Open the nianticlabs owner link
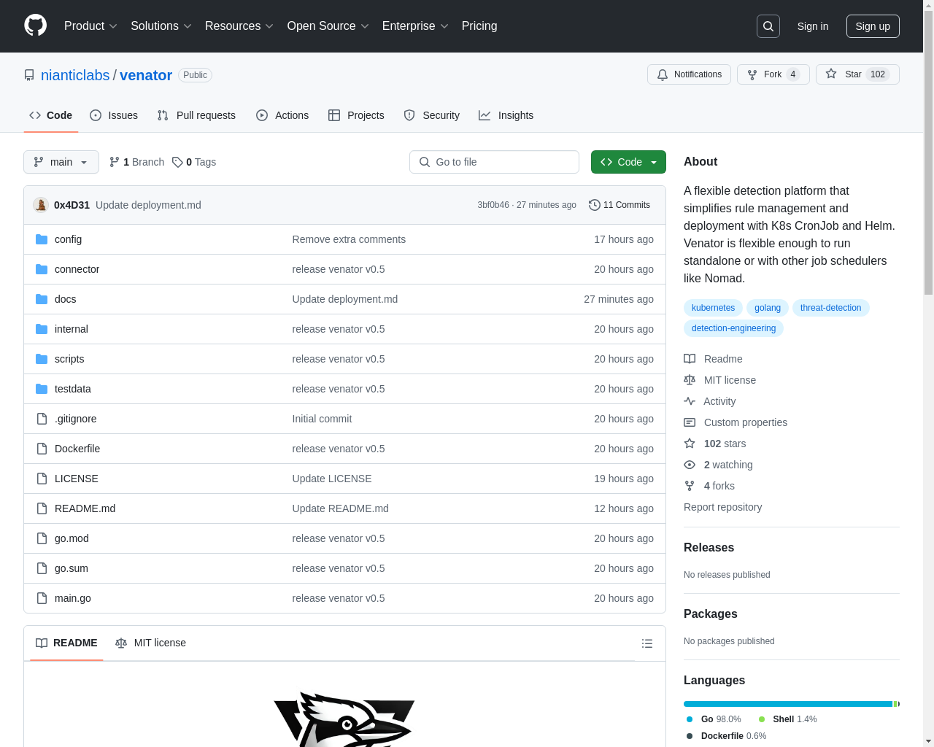The width and height of the screenshot is (934, 747). 75,75
